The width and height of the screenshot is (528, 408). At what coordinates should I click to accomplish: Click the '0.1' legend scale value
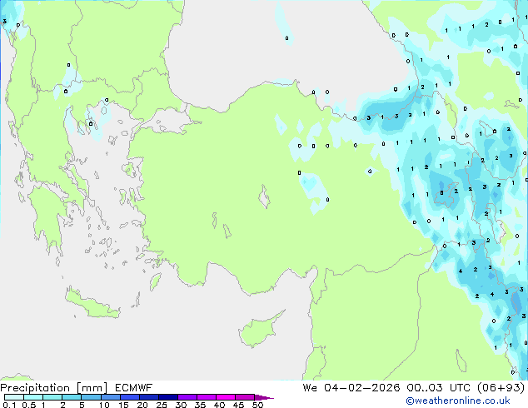[x=9, y=405]
